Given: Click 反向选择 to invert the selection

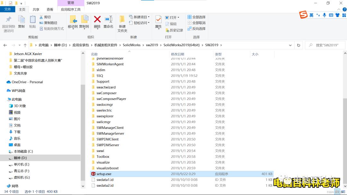Looking at the screenshot, I should click(196, 28).
